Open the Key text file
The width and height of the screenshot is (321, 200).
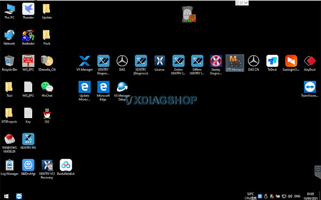tap(28, 116)
